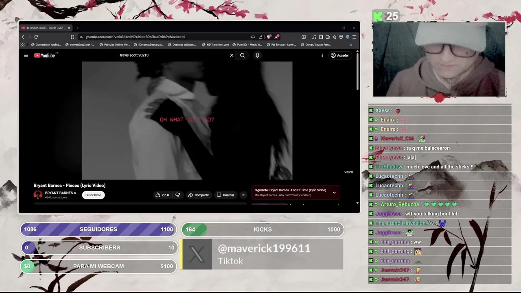Open the Leo AI sparkle icon

coord(334,37)
